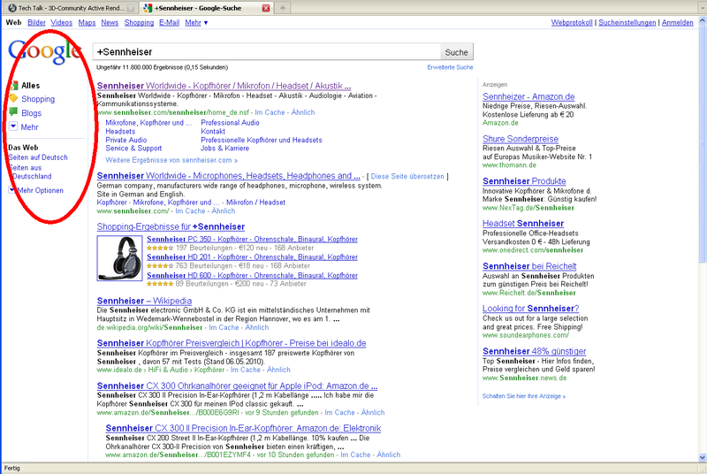Viewport: 707px width, 474px height.
Task: Click the Google logo
Action: click(45, 52)
